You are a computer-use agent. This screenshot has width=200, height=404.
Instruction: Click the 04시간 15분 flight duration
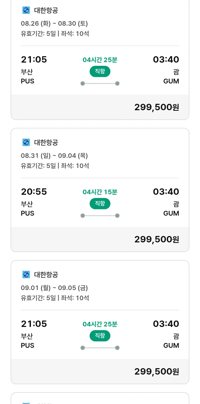click(x=100, y=192)
